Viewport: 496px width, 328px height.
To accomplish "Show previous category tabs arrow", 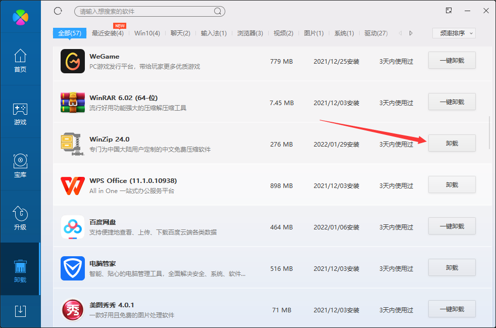I will point(400,33).
